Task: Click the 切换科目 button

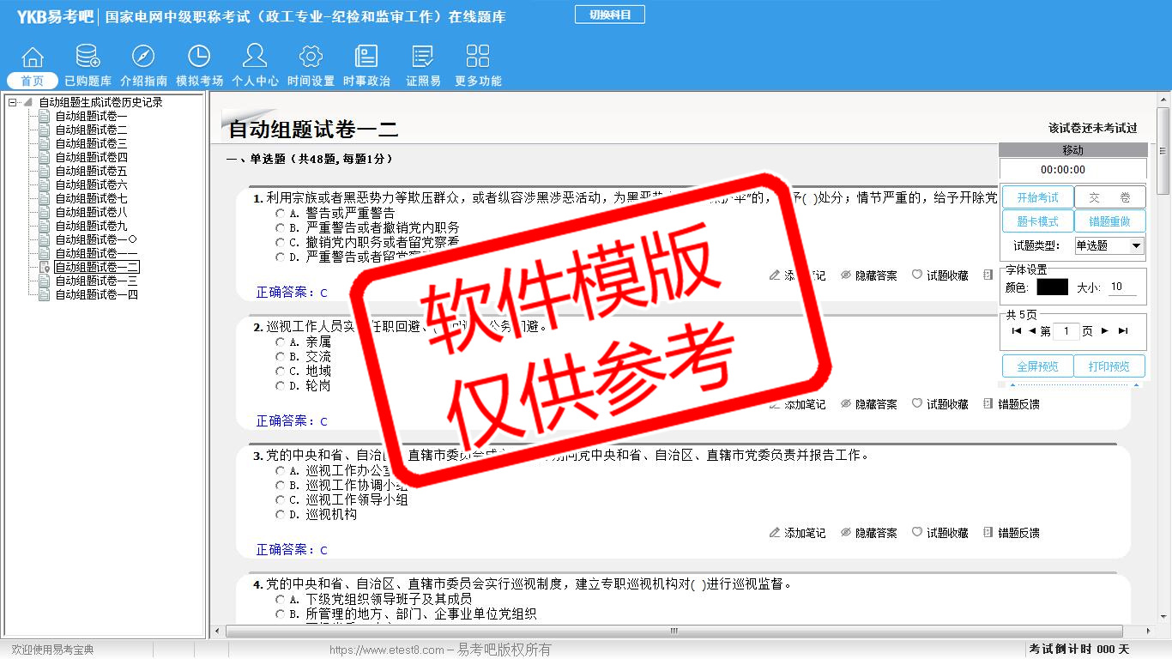Action: (609, 15)
